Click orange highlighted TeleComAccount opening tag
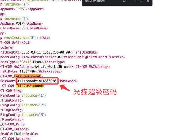This screenshot has height=140, width=195. point(27,76)
